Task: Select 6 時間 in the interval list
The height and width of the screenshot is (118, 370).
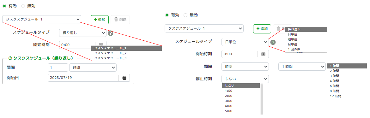Action: [347, 86]
